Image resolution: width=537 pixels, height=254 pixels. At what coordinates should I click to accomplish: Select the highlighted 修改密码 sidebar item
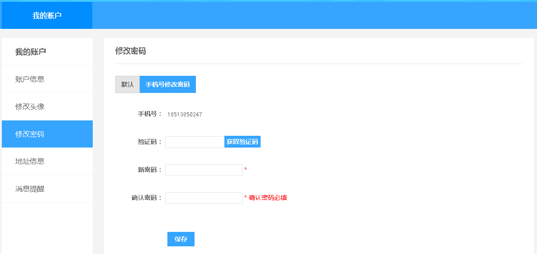[x=30, y=134]
